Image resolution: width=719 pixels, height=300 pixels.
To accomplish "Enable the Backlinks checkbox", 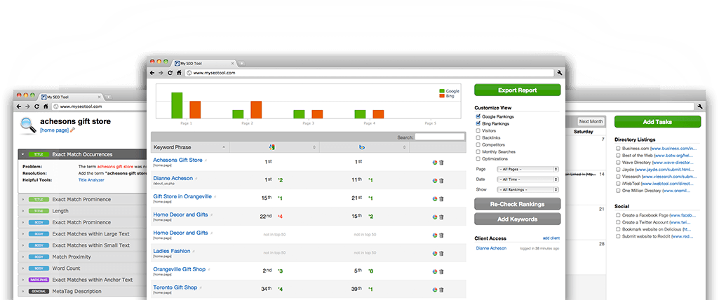I will [x=478, y=137].
